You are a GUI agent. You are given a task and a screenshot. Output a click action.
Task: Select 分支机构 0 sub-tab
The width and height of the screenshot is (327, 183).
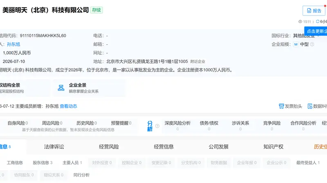click(191, 163)
